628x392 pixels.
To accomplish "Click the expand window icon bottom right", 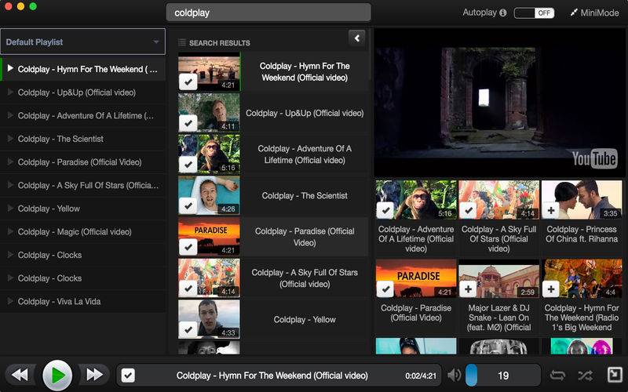I will pyautogui.click(x=615, y=376).
